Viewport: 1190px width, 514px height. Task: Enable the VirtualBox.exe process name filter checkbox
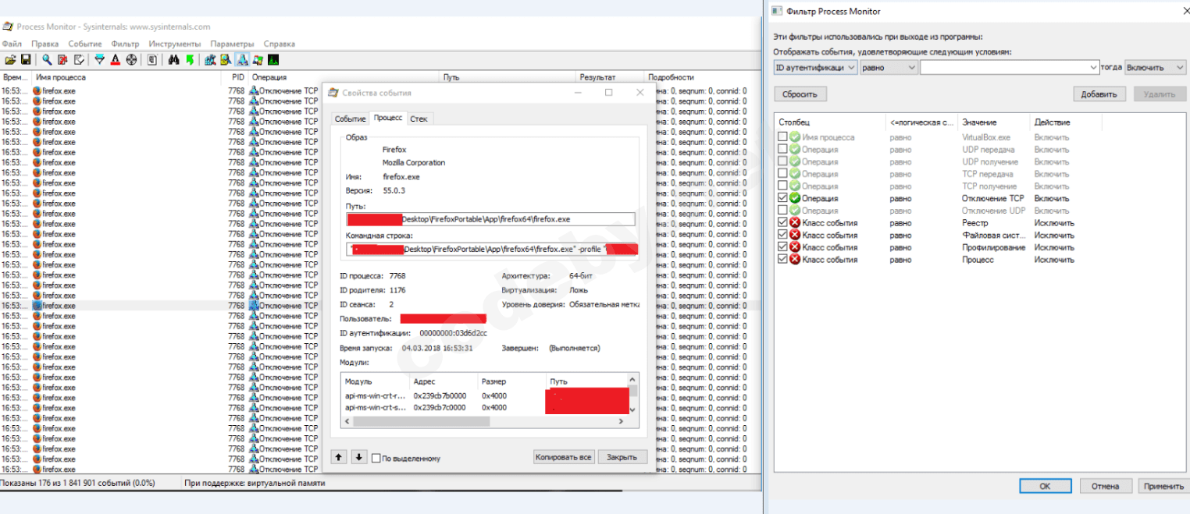[x=782, y=137]
